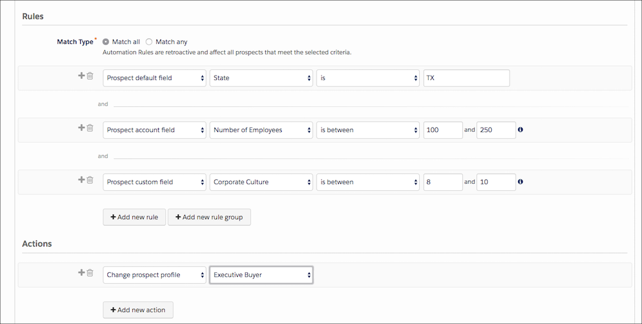Open the Number of Employees dropdown
This screenshot has width=642, height=324.
click(x=261, y=130)
